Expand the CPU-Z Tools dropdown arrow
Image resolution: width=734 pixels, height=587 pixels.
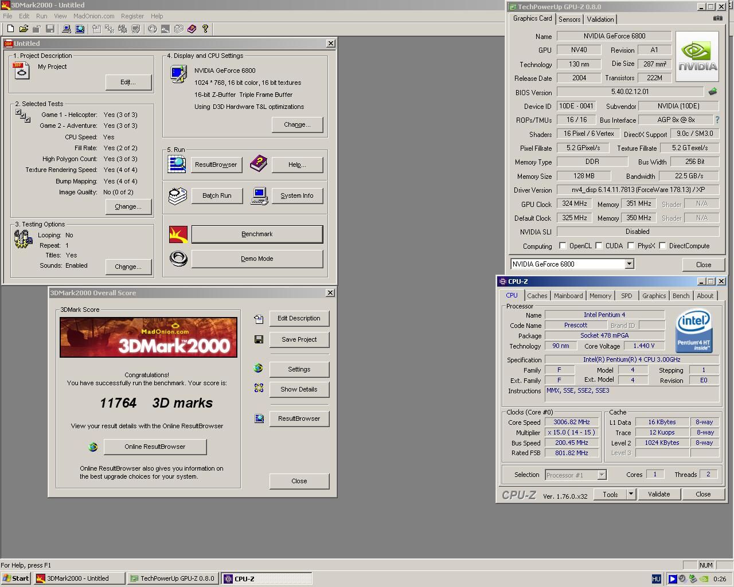coord(630,494)
